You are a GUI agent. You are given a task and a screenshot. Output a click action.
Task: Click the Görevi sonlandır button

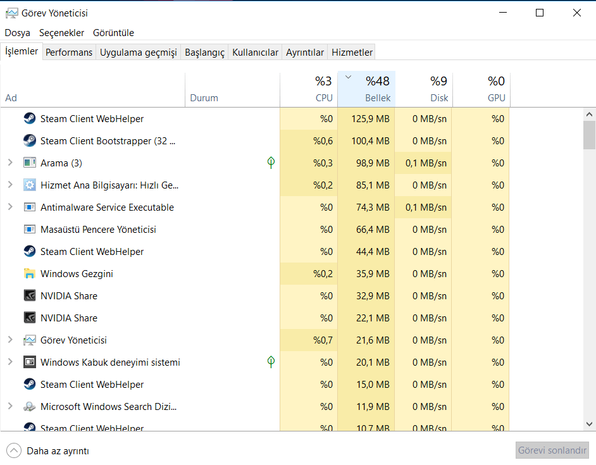pyautogui.click(x=552, y=450)
